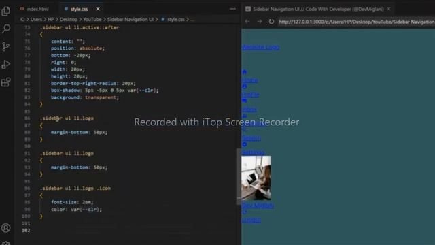Click the profile photo thumbnail in preview
The image size is (435, 245).
(256, 178)
